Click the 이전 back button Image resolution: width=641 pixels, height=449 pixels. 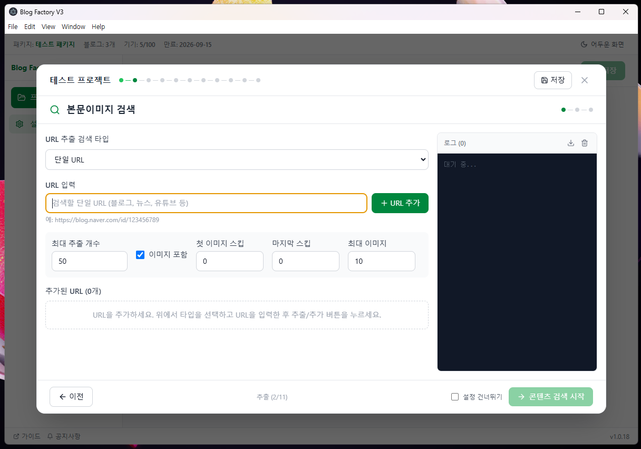point(71,396)
